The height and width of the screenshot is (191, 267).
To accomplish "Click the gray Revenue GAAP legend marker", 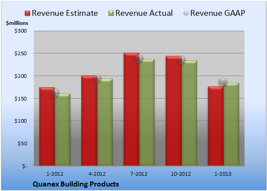I will point(186,14).
